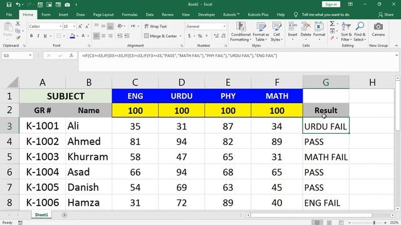
Task: Open the font size dropdown
Action: (x=74, y=26)
